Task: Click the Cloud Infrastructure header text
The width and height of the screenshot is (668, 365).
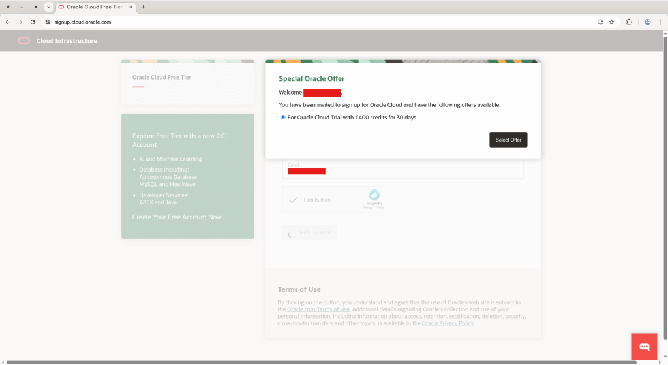Action: point(67,41)
